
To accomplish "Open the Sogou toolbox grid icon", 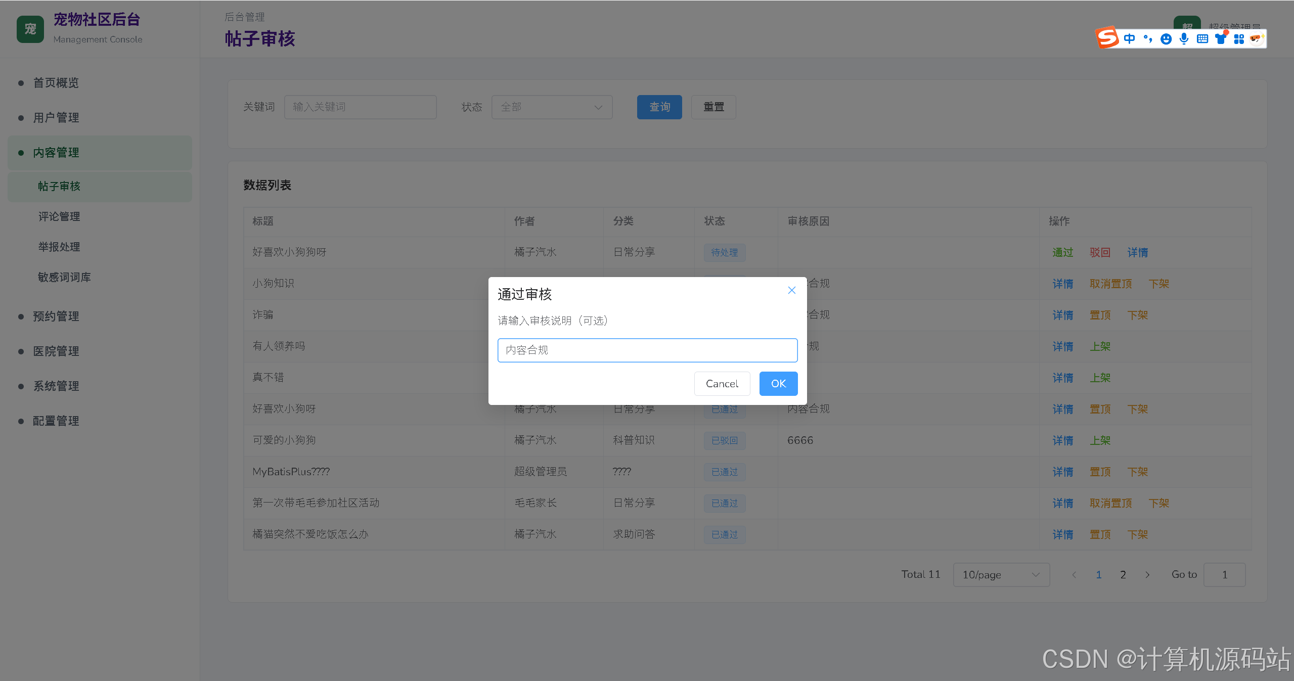I will [1239, 39].
